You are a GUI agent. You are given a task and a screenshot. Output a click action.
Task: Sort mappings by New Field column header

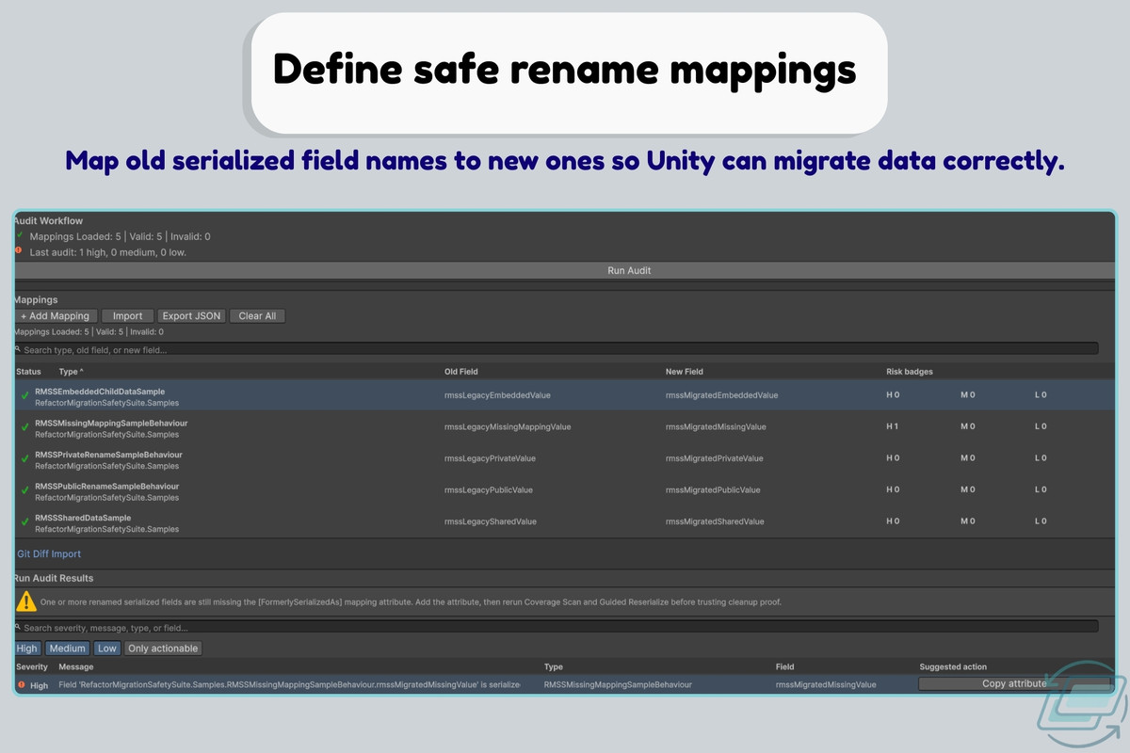point(685,372)
